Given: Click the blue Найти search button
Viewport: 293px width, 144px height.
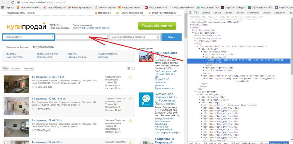Looking at the screenshot, I should pos(171,37).
